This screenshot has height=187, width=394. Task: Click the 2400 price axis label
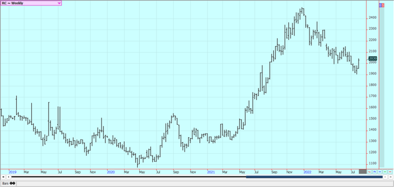372,18
